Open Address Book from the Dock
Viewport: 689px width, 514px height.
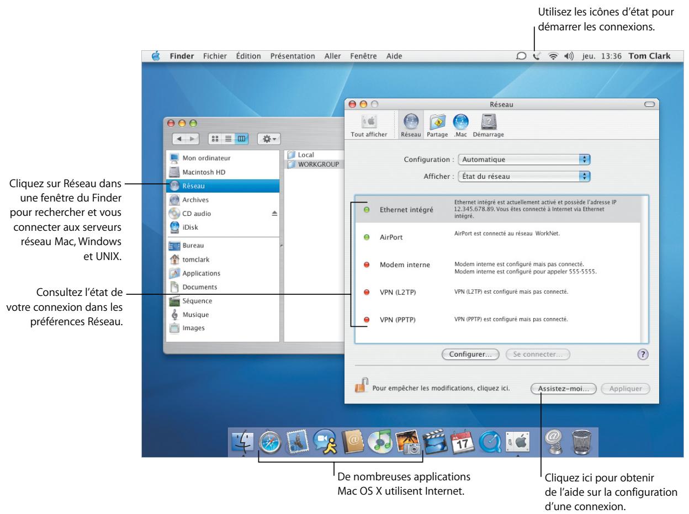coord(352,442)
